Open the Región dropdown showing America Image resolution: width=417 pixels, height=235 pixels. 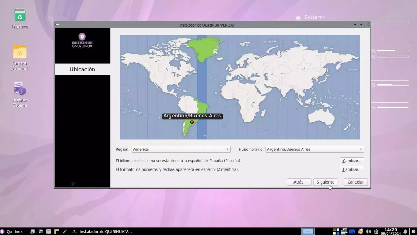(x=181, y=149)
